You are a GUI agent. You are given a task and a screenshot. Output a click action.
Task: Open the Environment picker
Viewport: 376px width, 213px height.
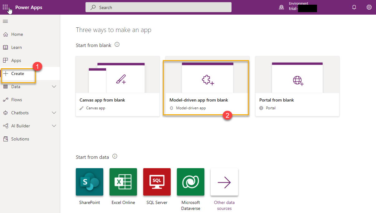coord(298,7)
